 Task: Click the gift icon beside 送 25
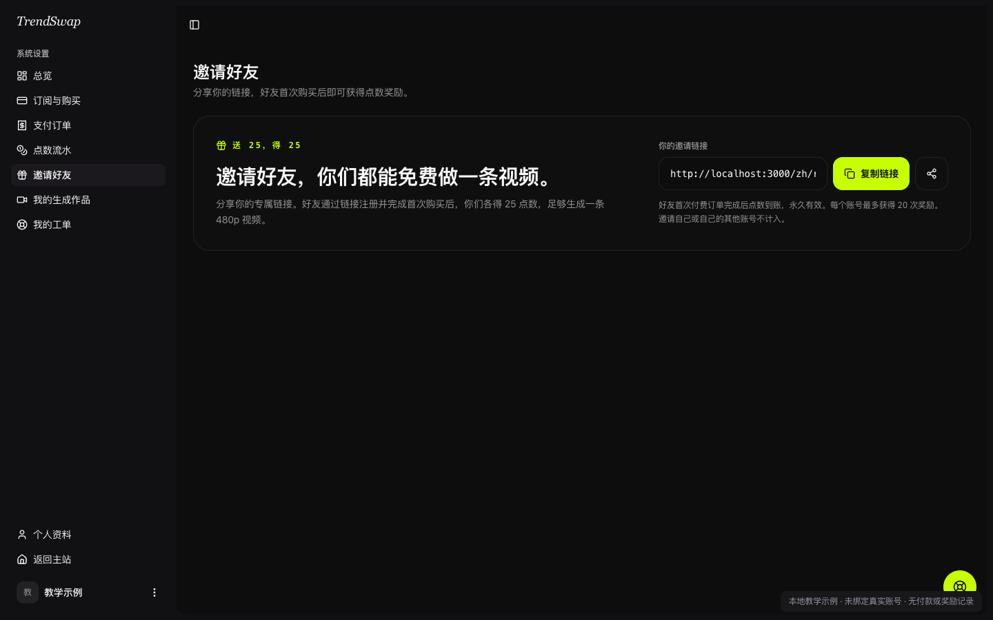(221, 145)
